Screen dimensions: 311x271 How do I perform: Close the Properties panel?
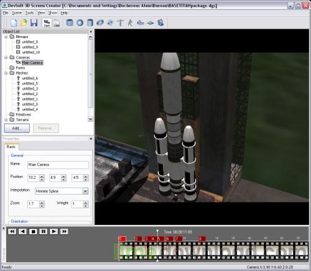(x=91, y=139)
